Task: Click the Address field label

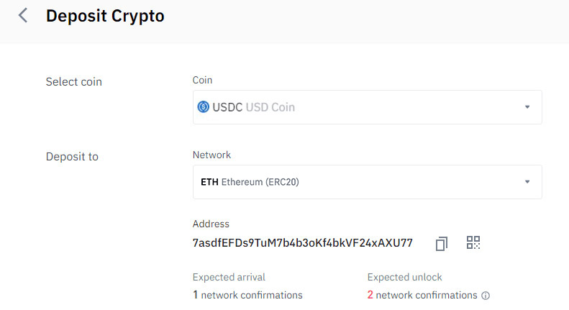Action: pos(211,224)
